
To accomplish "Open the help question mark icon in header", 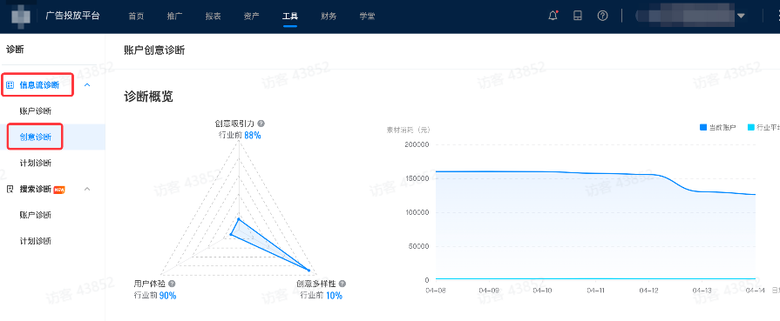I will click(602, 16).
